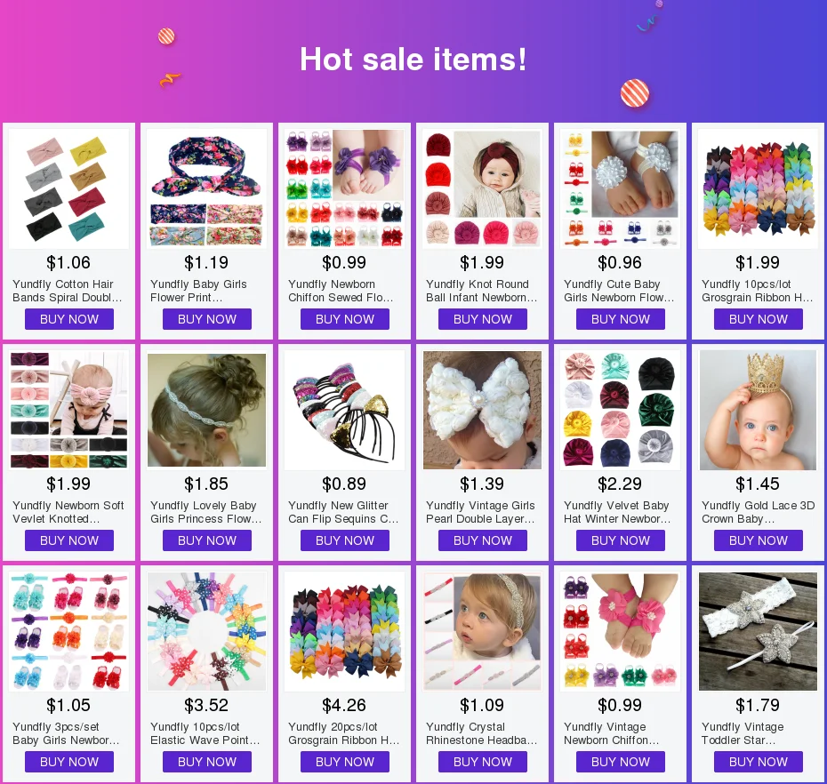Open the Lovely Baby Girls Princess headband image
The width and height of the screenshot is (827, 784).
206,410
